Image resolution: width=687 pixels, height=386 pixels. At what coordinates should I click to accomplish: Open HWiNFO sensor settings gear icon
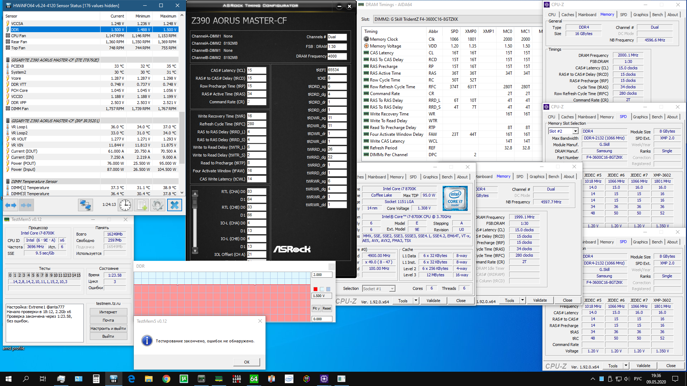coord(157,205)
